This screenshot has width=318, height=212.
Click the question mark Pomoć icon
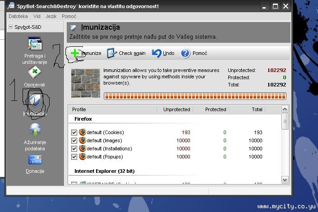(185, 54)
